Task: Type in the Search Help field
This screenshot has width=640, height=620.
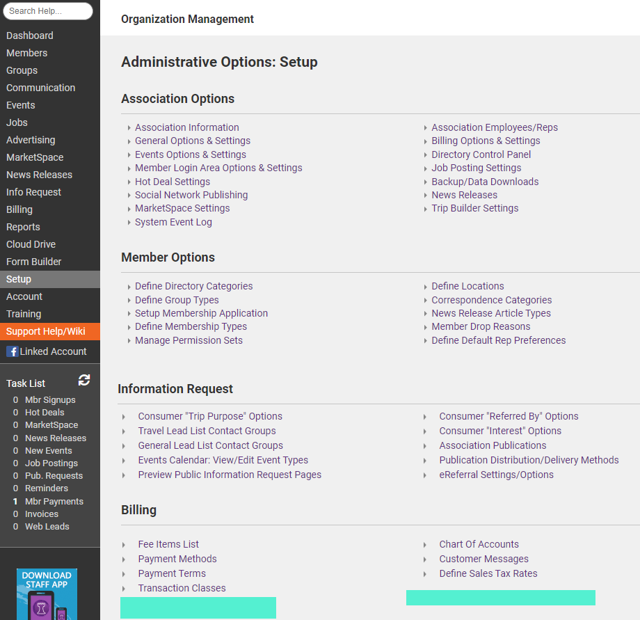Action: (x=48, y=11)
